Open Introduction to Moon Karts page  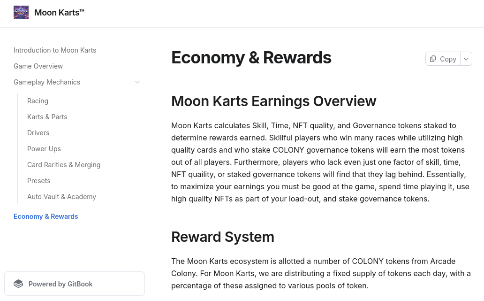click(55, 50)
